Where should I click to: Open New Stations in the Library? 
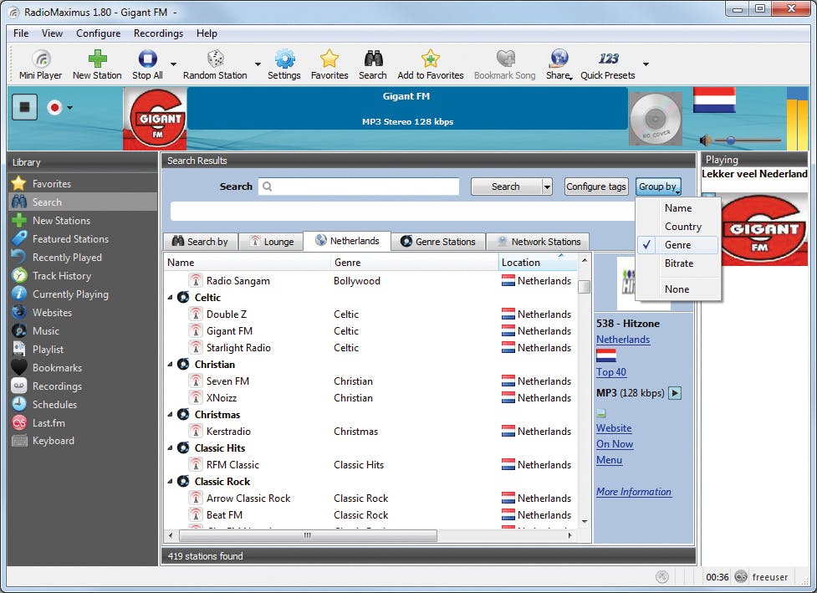tap(83, 221)
